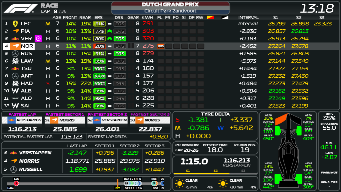Click the pitstop time 18.0 value
Image resolution: width=341 pixels, height=192 pixels.
pyautogui.click(x=215, y=150)
